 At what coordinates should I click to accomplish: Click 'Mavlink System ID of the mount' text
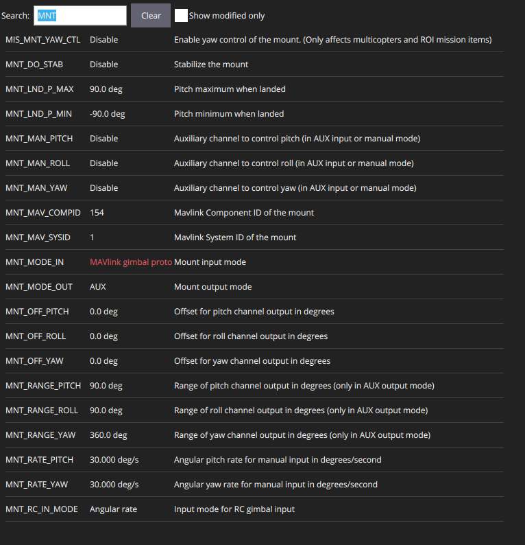tap(235, 237)
